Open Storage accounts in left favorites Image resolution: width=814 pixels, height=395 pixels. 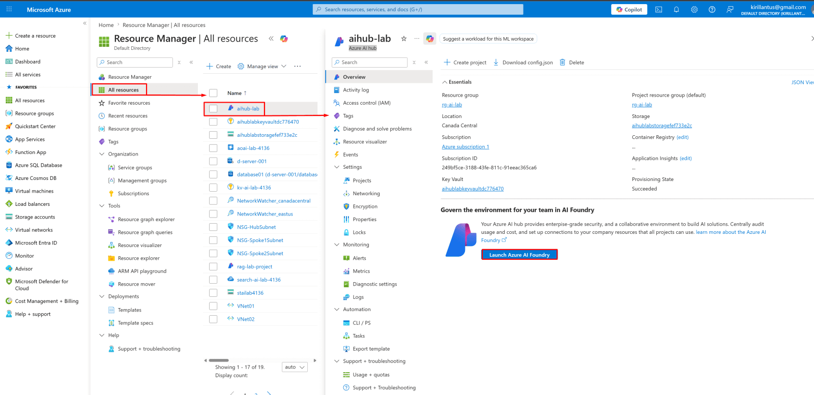(x=35, y=217)
